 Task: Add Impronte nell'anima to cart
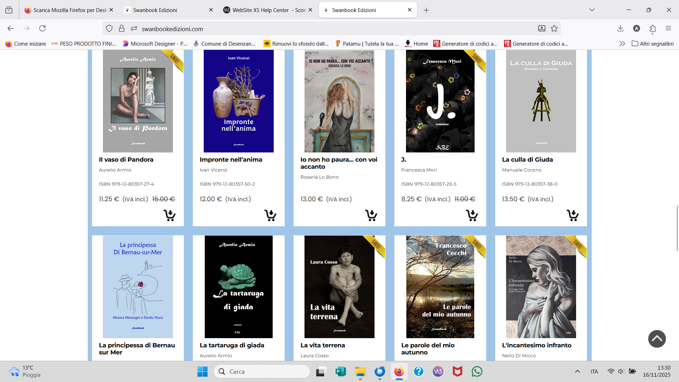click(x=270, y=215)
